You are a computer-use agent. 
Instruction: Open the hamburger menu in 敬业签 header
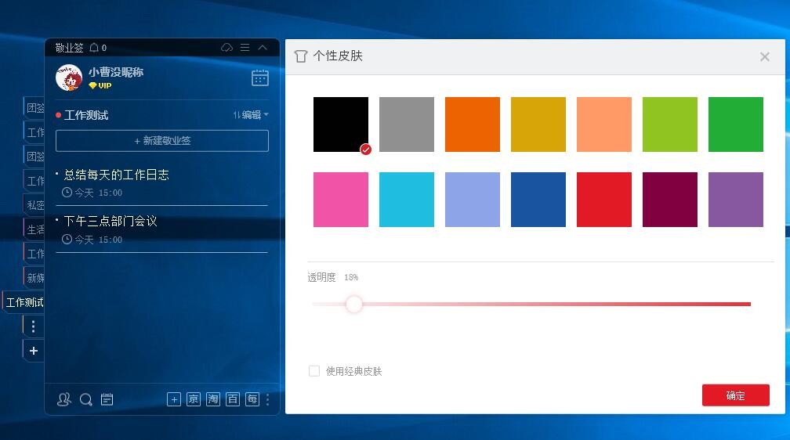[x=245, y=48]
